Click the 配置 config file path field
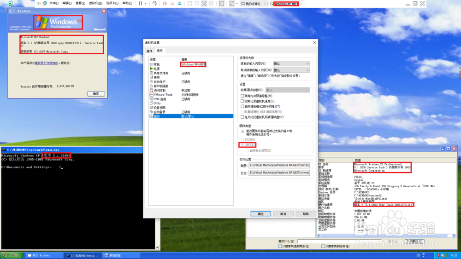 pyautogui.click(x=279, y=166)
